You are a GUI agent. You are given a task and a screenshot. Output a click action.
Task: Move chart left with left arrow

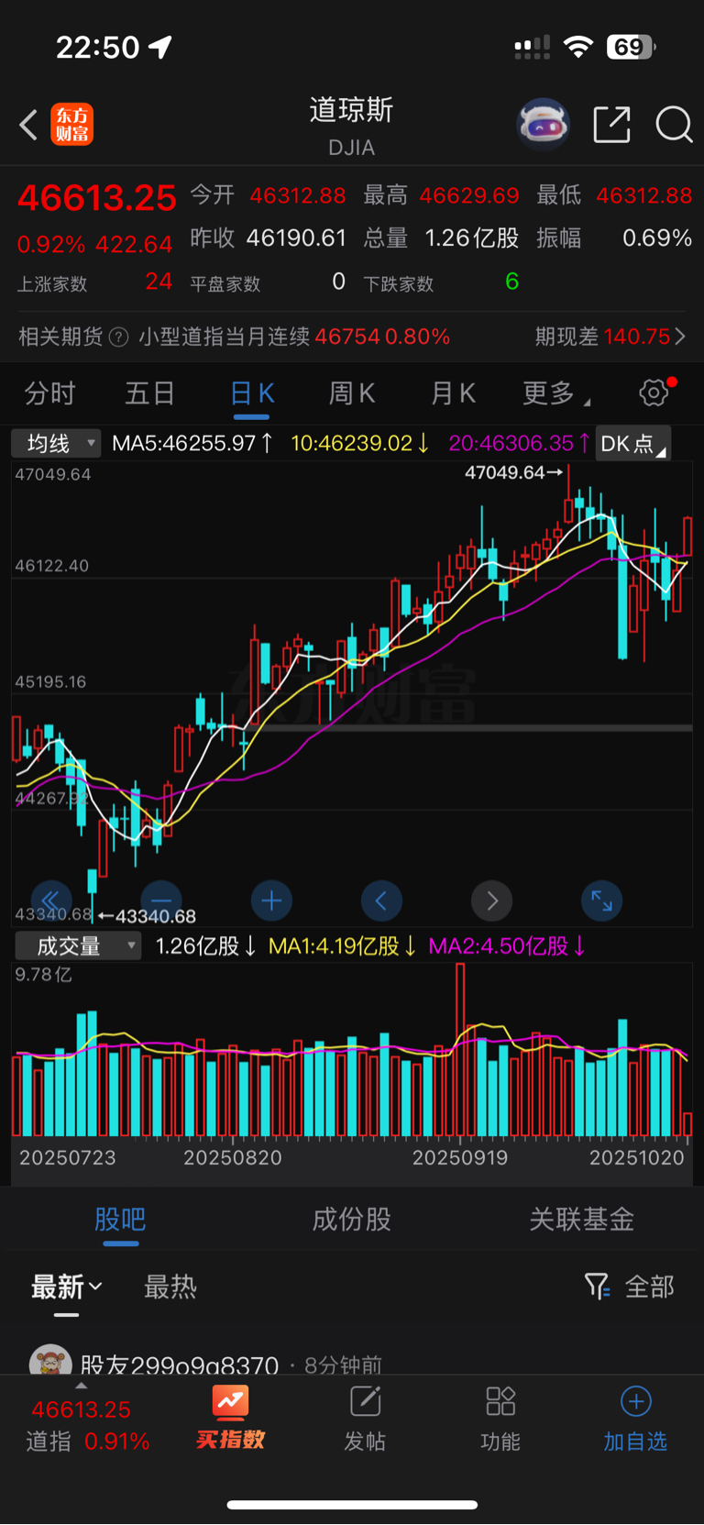tap(381, 901)
